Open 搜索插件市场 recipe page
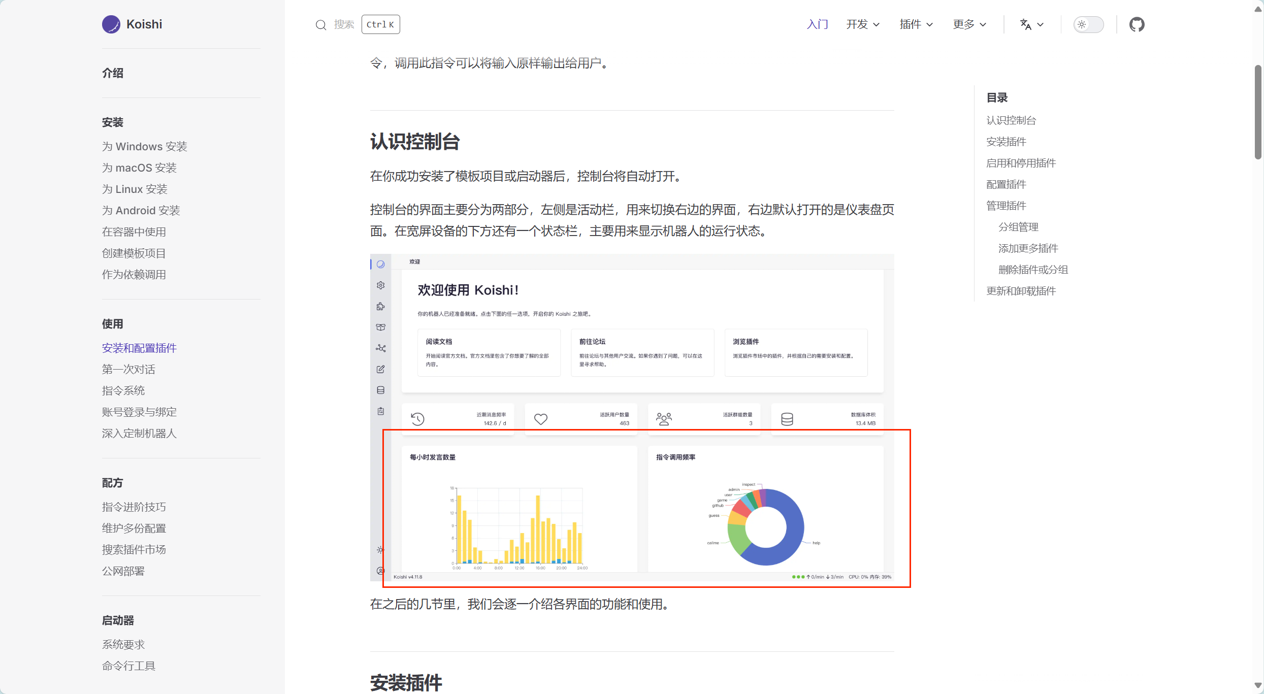Screen dimensions: 1264x694 tap(134, 550)
